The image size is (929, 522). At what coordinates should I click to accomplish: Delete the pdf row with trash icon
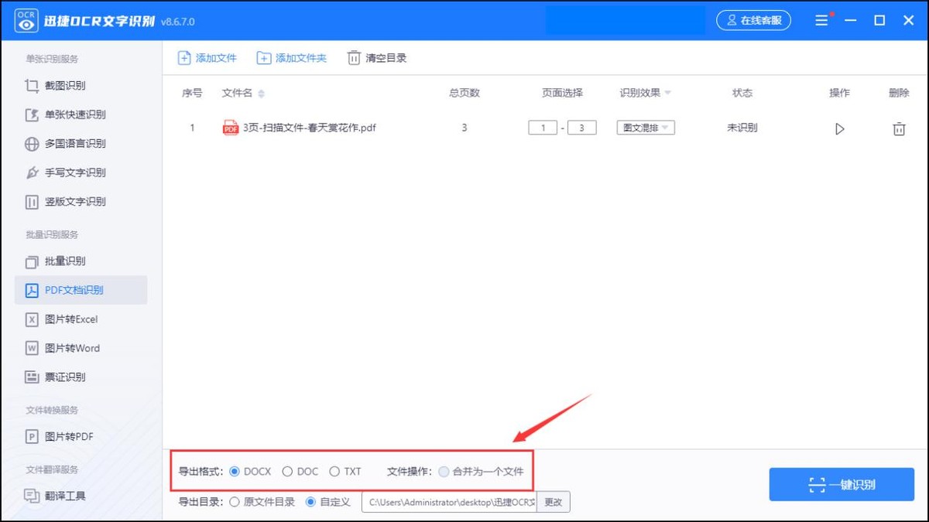[899, 129]
